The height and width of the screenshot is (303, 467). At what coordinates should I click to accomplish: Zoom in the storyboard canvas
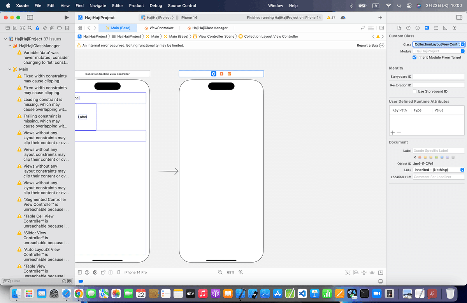tap(241, 272)
